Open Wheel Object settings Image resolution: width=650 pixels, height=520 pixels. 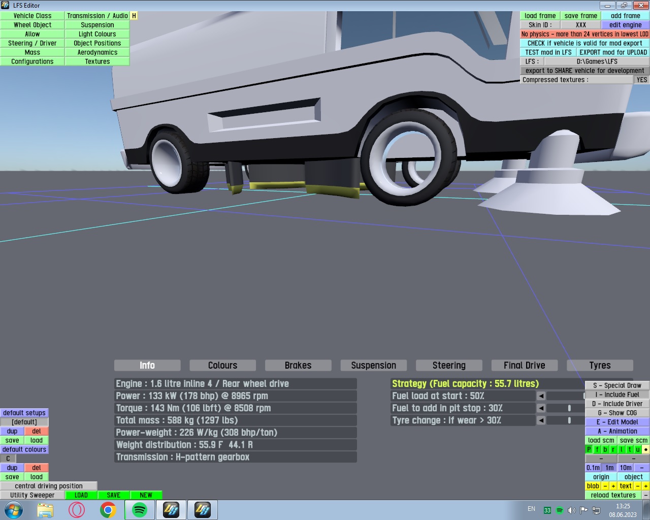point(32,25)
